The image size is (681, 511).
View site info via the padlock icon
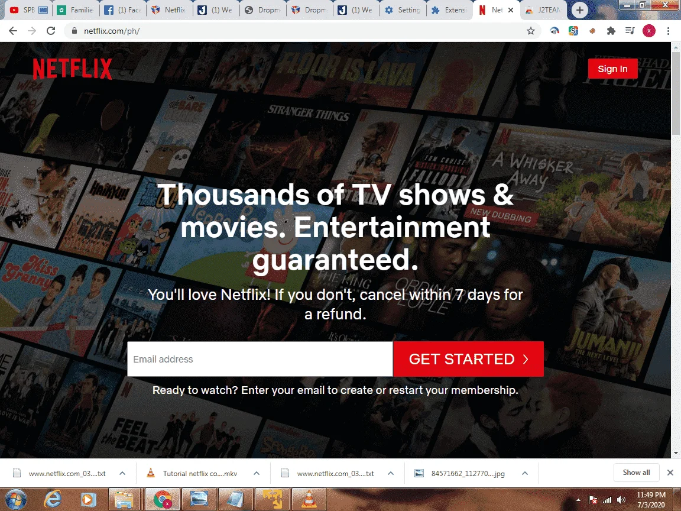point(74,31)
